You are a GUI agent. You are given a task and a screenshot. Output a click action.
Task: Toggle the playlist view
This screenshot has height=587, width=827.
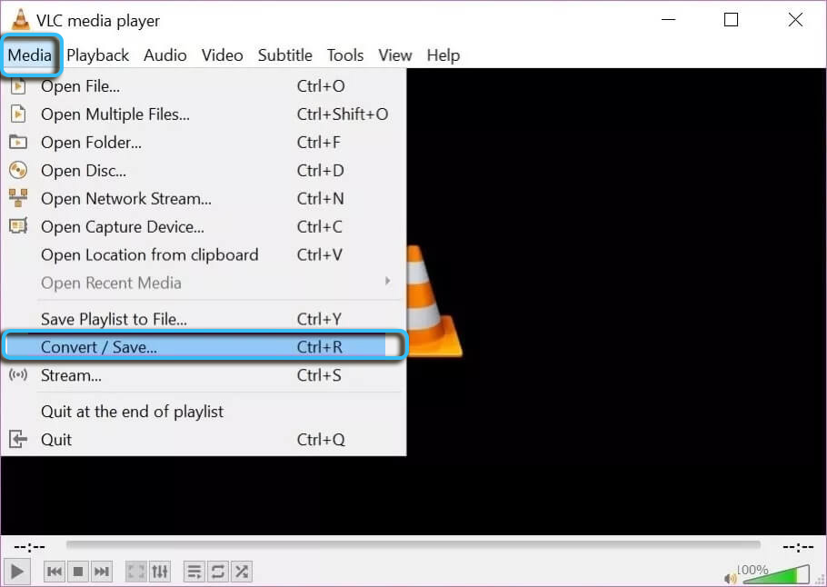point(194,572)
